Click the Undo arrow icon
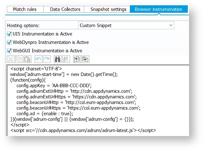Screen dimensions: 204x151 coord(38,59)
